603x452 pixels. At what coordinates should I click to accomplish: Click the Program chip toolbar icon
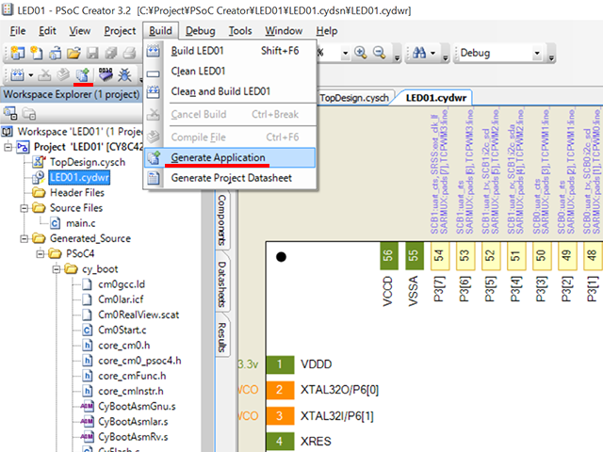(106, 74)
